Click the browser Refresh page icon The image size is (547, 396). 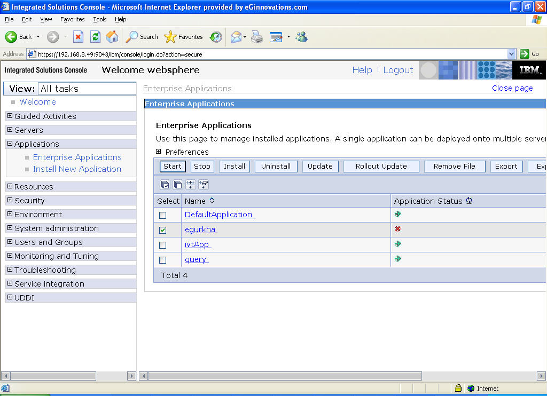pos(95,37)
